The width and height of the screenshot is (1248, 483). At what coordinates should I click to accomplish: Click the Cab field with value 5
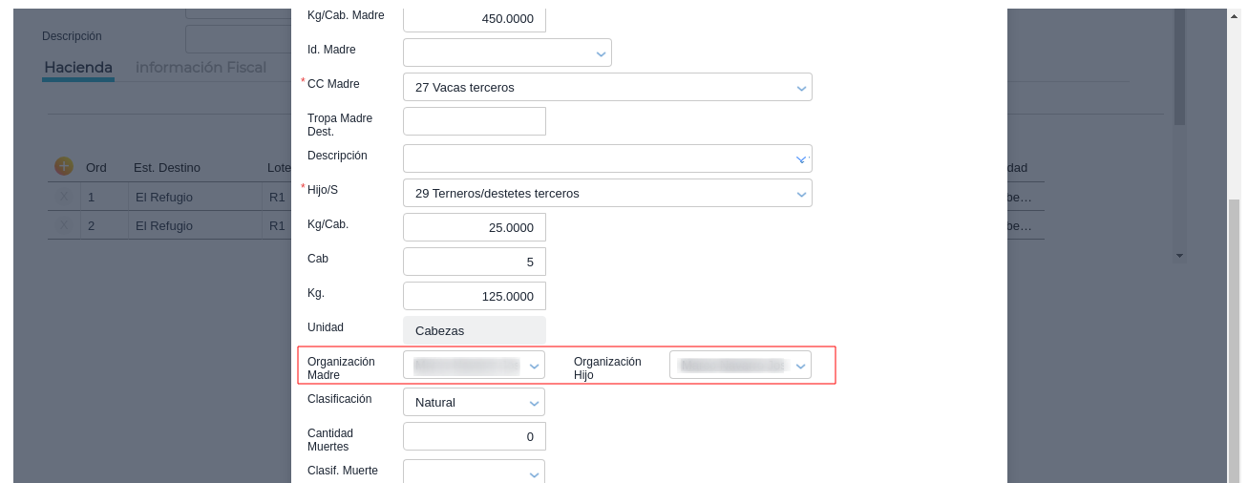click(x=475, y=262)
